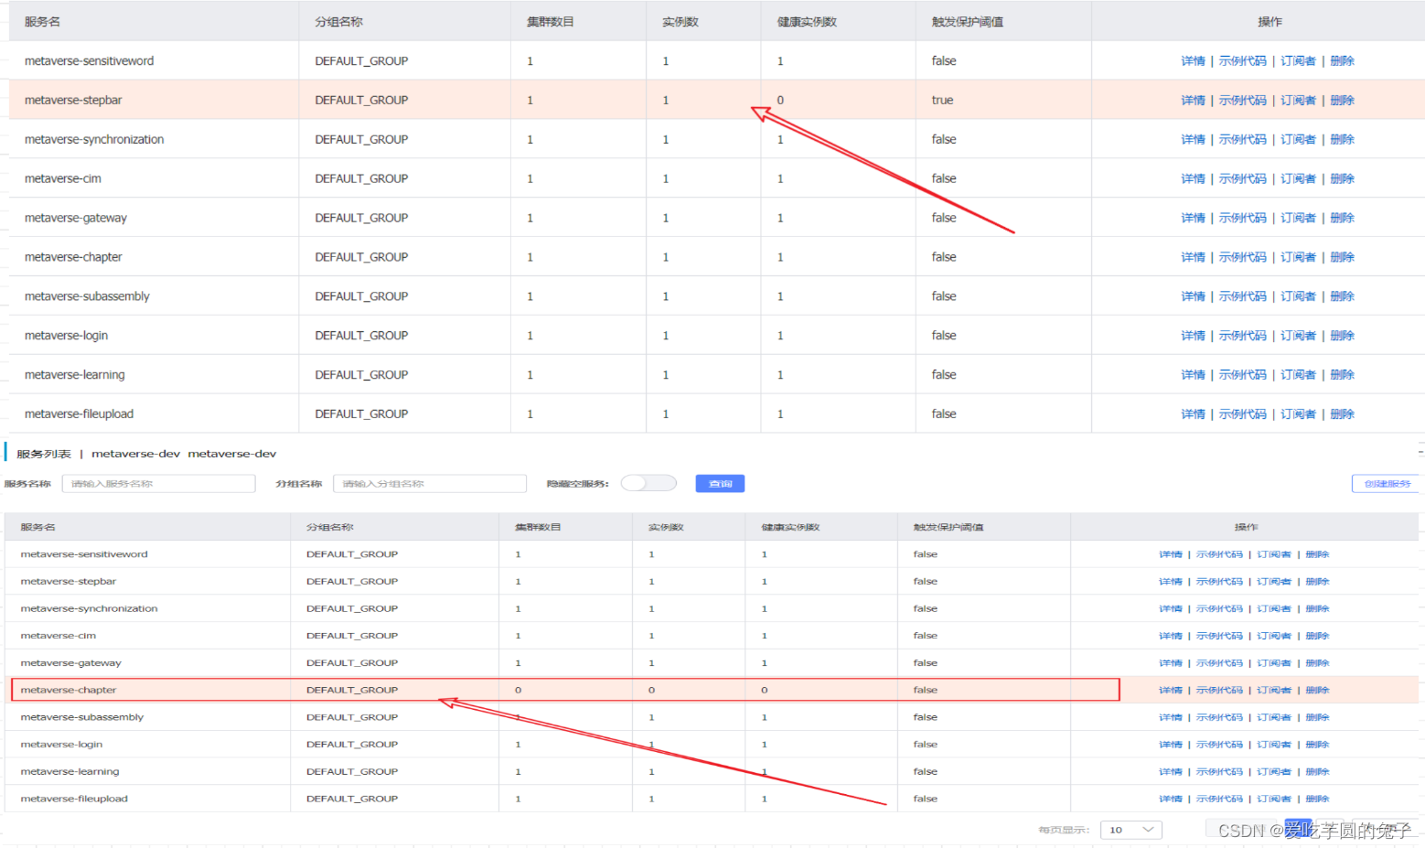Click the 健康实例数 column header in lower table
This screenshot has width=1425, height=848.
(x=790, y=527)
